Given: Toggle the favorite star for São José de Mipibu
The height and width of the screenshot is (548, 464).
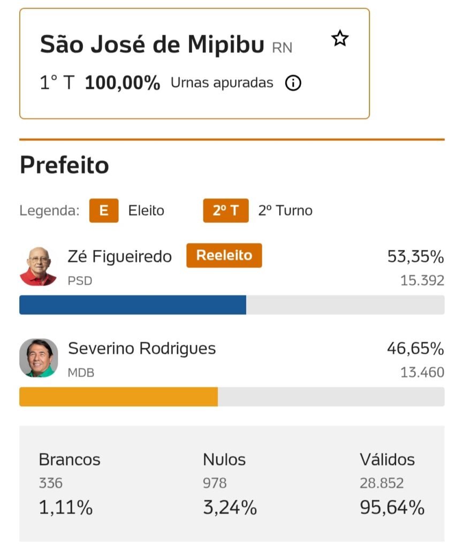Looking at the screenshot, I should pyautogui.click(x=340, y=39).
